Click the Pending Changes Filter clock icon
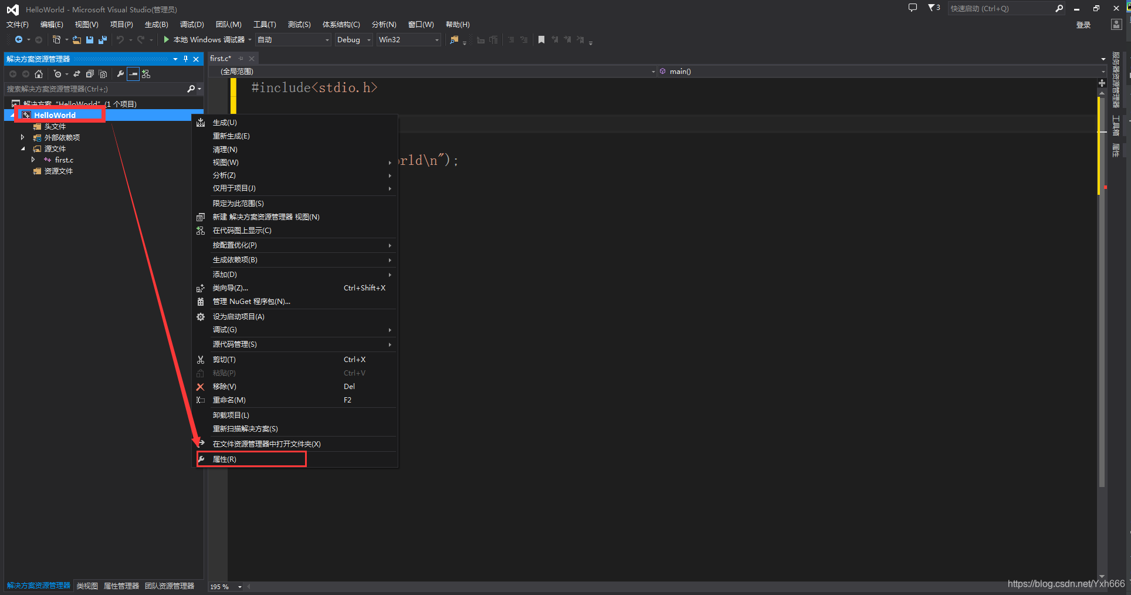The image size is (1131, 595). [57, 74]
